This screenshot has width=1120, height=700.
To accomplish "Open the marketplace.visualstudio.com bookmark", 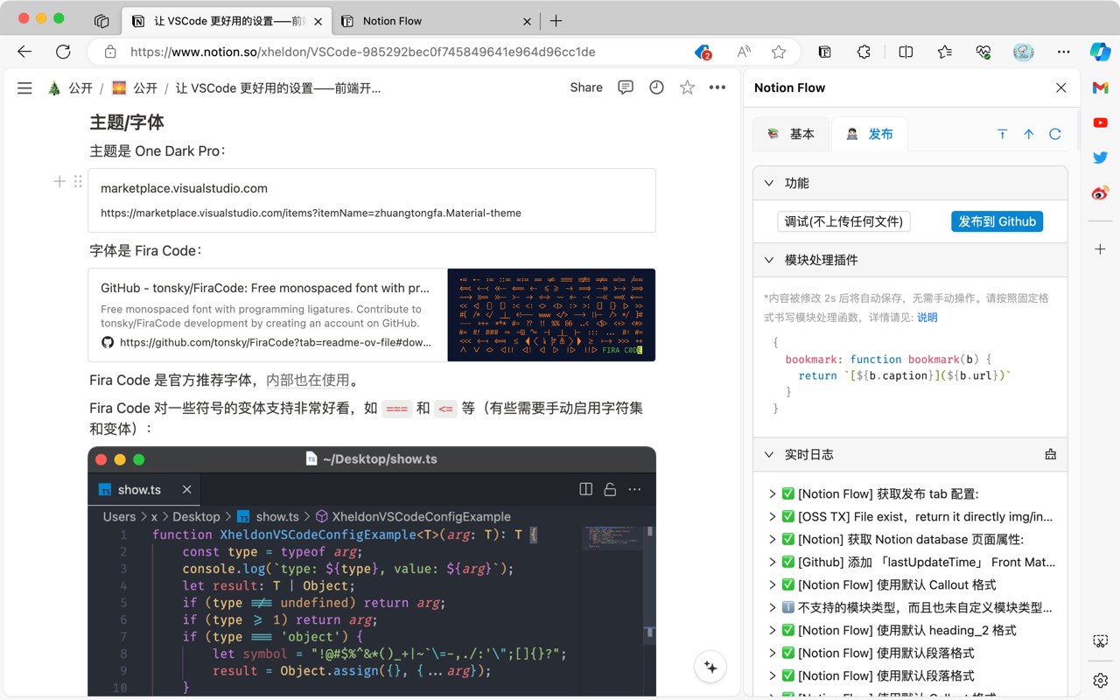I will click(x=372, y=200).
